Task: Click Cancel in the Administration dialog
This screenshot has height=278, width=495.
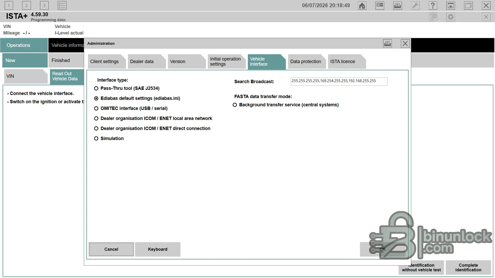Action: [111, 249]
